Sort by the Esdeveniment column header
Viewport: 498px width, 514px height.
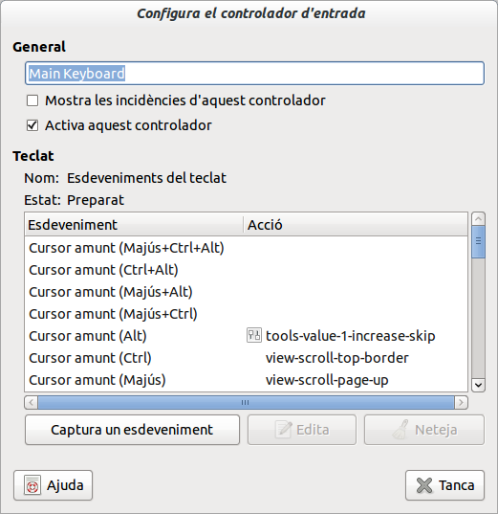pyautogui.click(x=134, y=225)
